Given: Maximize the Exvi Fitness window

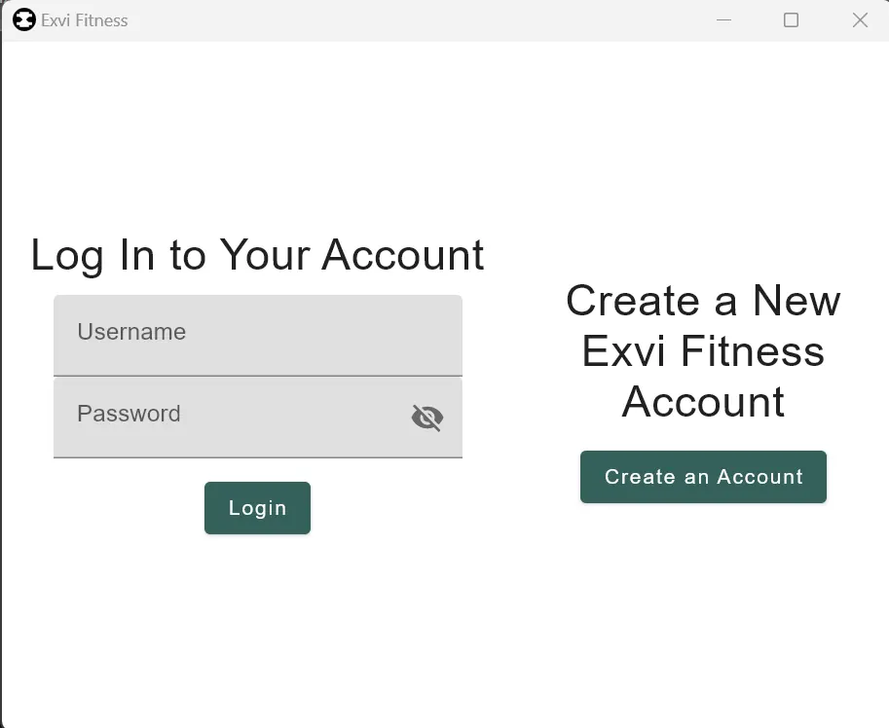Looking at the screenshot, I should 791,20.
